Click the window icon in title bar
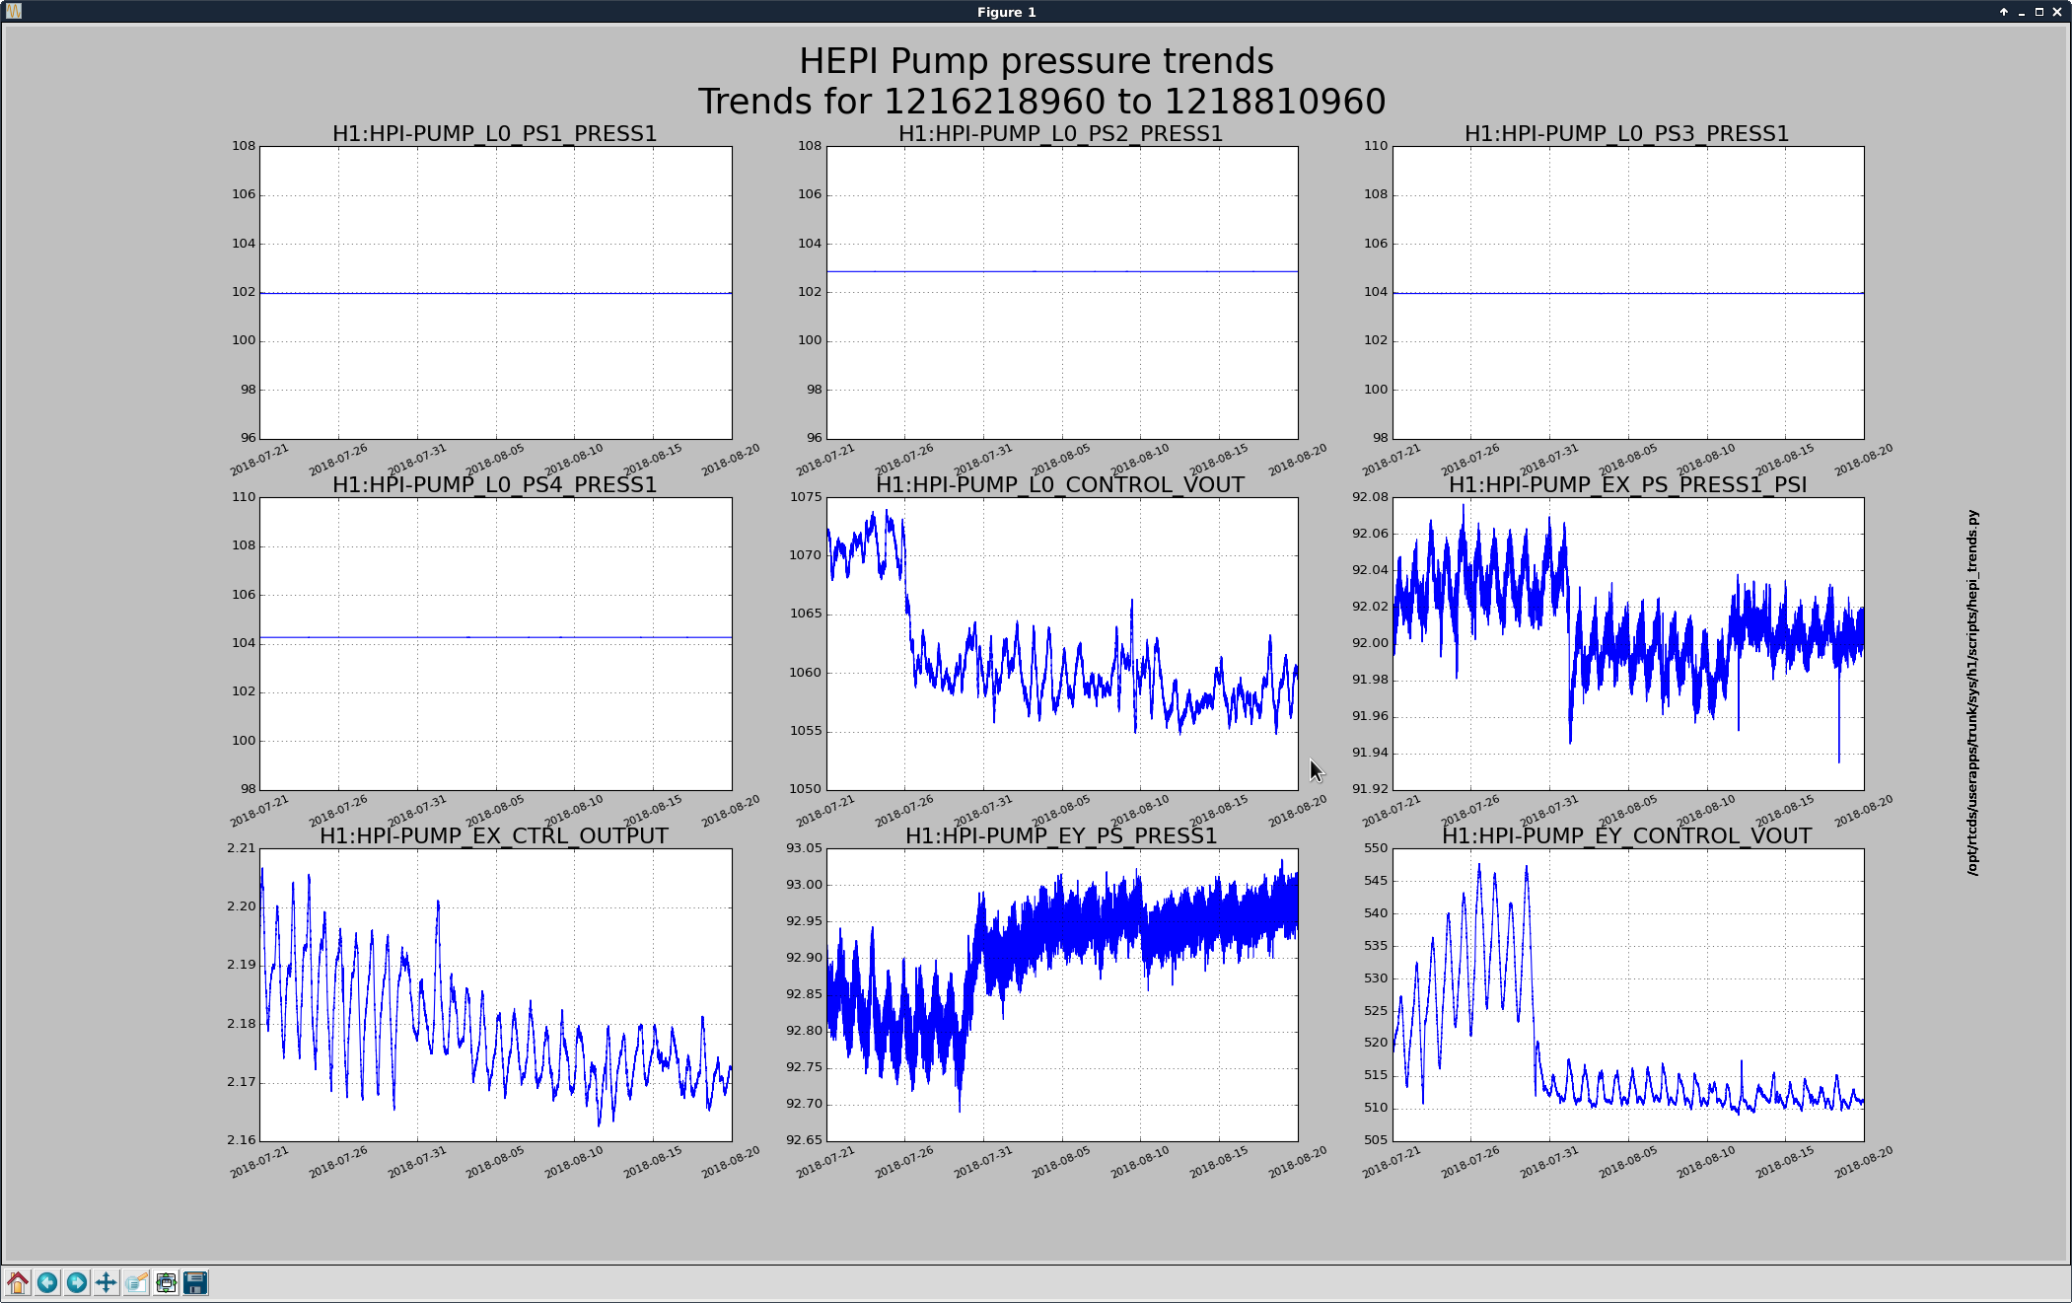The image size is (2072, 1303). pyautogui.click(x=13, y=12)
